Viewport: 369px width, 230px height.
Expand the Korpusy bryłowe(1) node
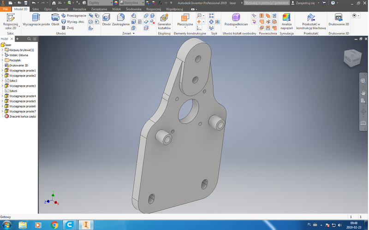(2, 50)
